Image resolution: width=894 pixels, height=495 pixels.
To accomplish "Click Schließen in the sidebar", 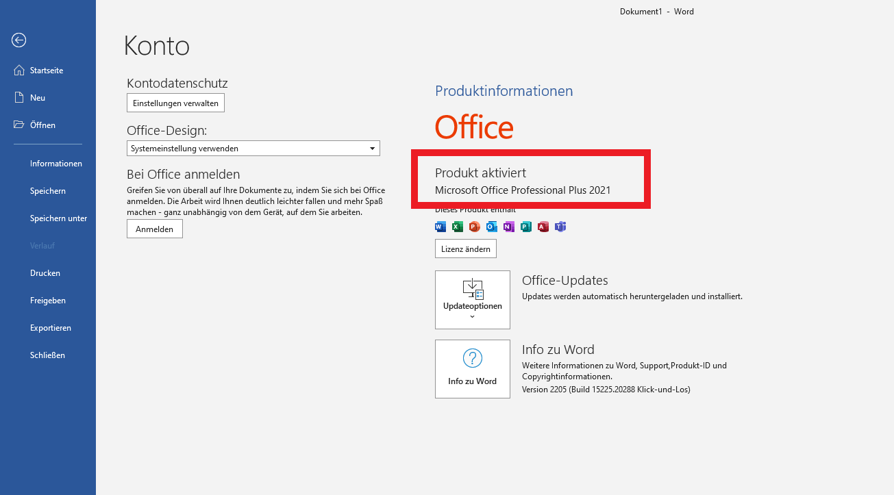I will 47,355.
